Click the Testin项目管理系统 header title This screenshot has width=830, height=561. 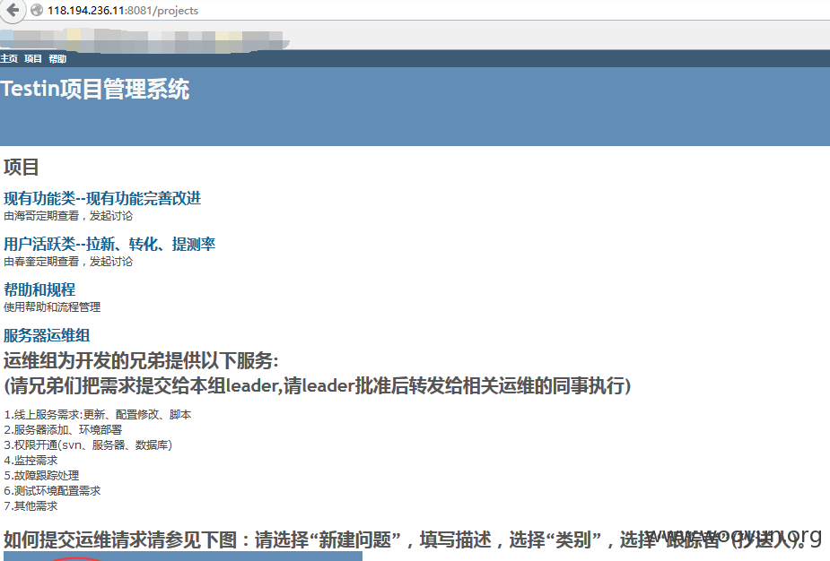[95, 89]
